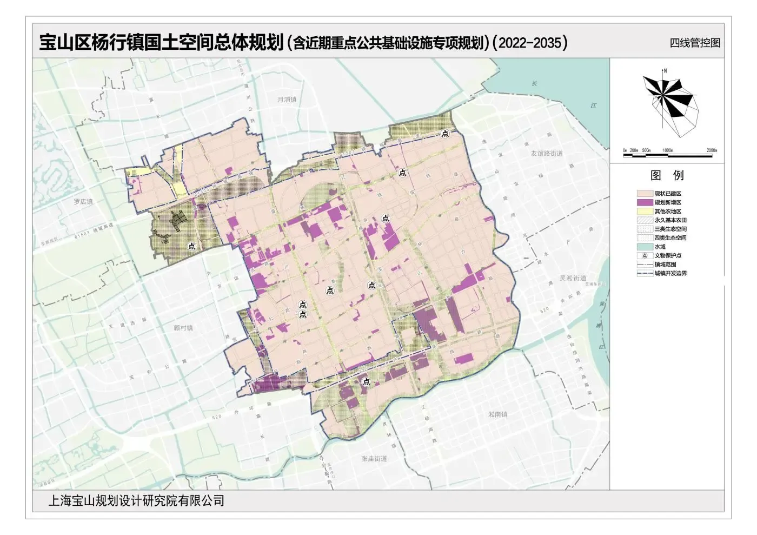Click the 顾村镇 label on the map
The image size is (757, 535).
[183, 328]
